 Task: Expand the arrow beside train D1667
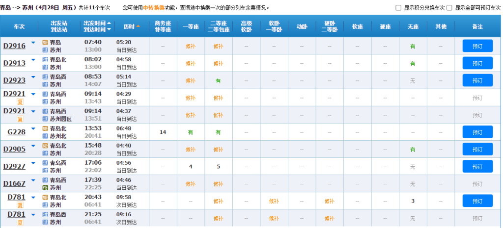click(x=33, y=181)
